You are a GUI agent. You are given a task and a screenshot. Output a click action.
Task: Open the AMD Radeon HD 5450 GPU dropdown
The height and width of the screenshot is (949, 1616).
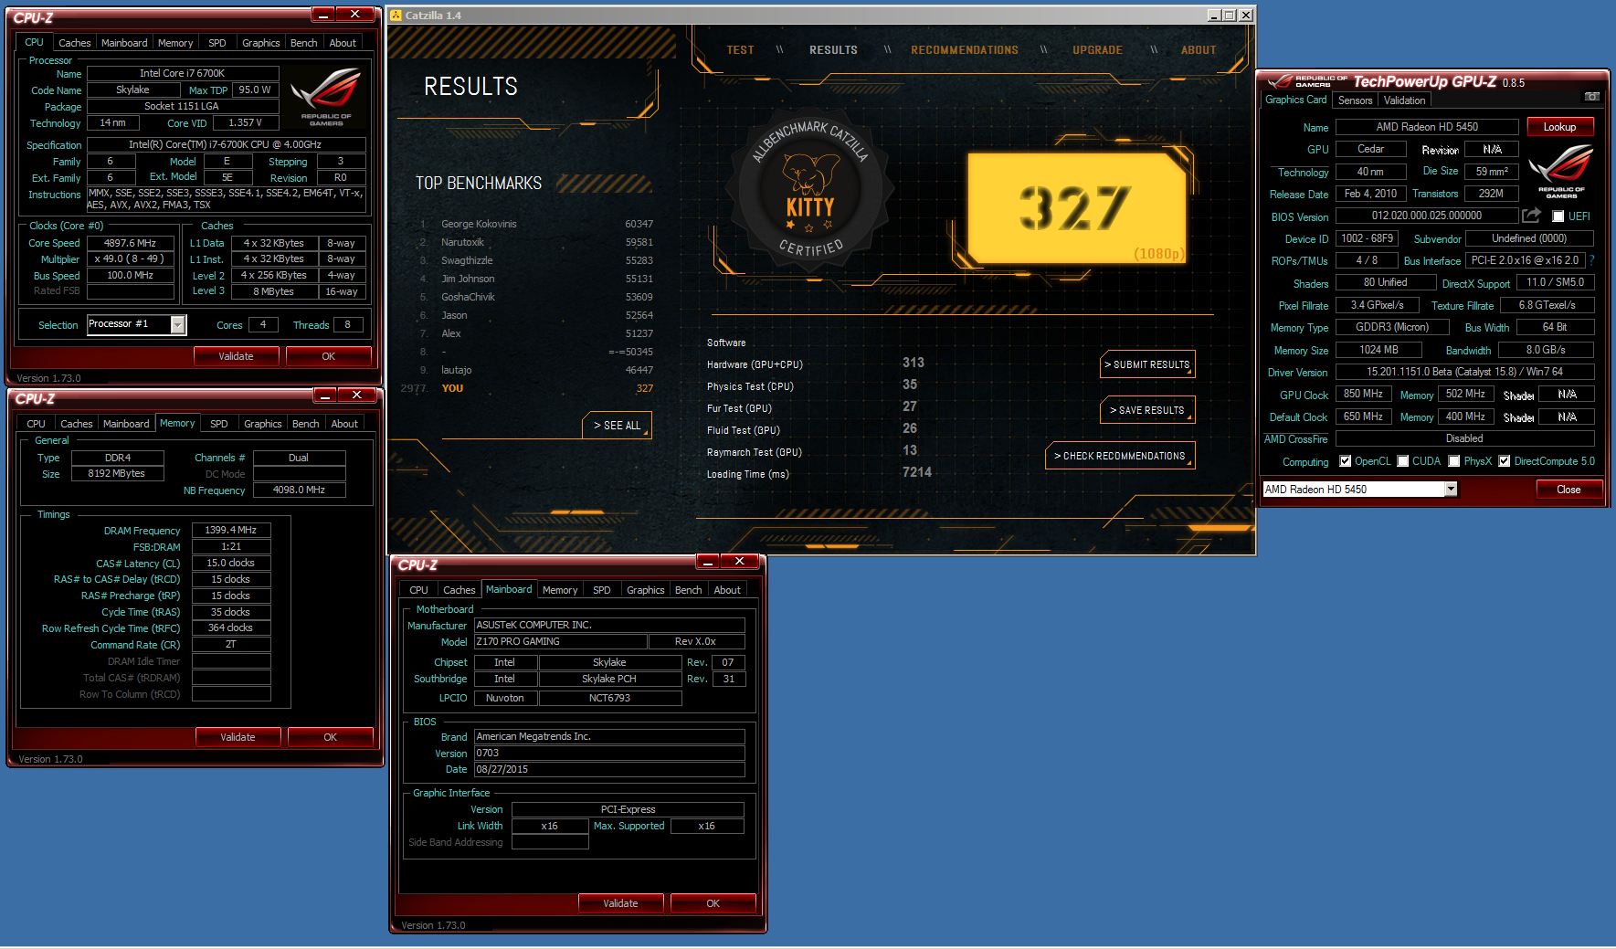(1451, 490)
